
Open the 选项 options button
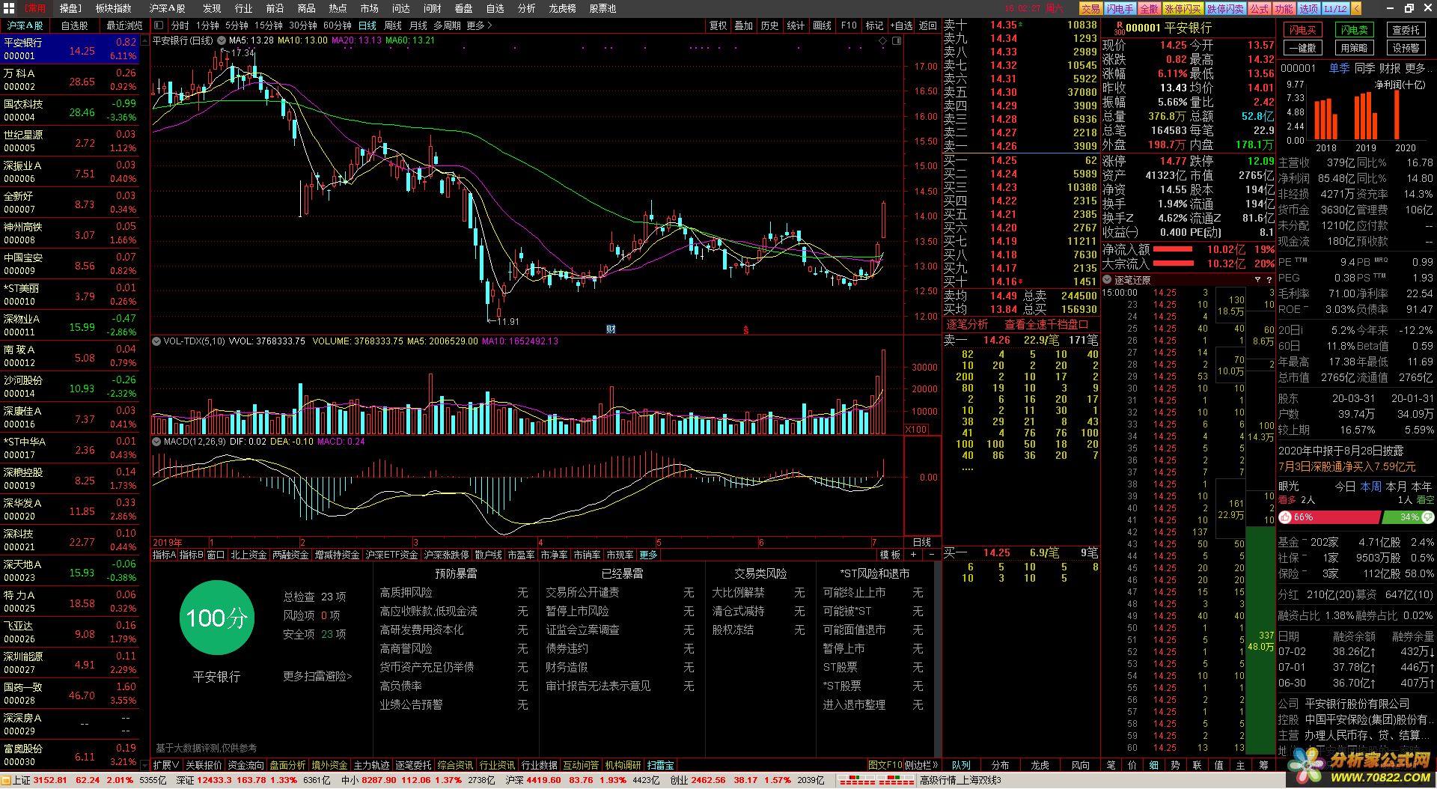(1308, 9)
